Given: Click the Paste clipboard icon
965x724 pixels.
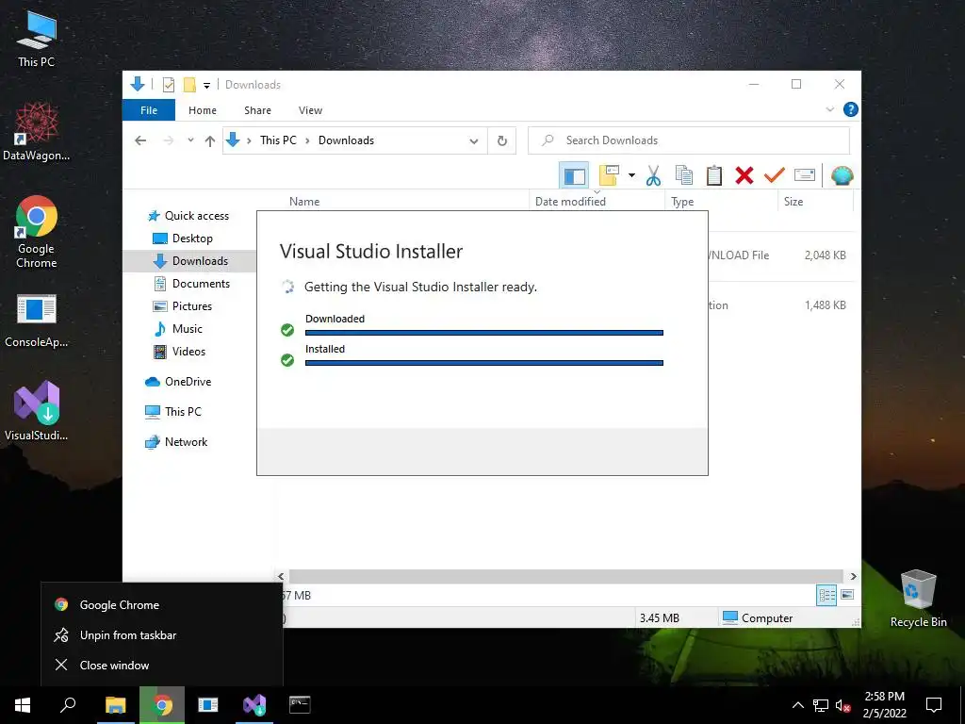Looking at the screenshot, I should tap(714, 175).
